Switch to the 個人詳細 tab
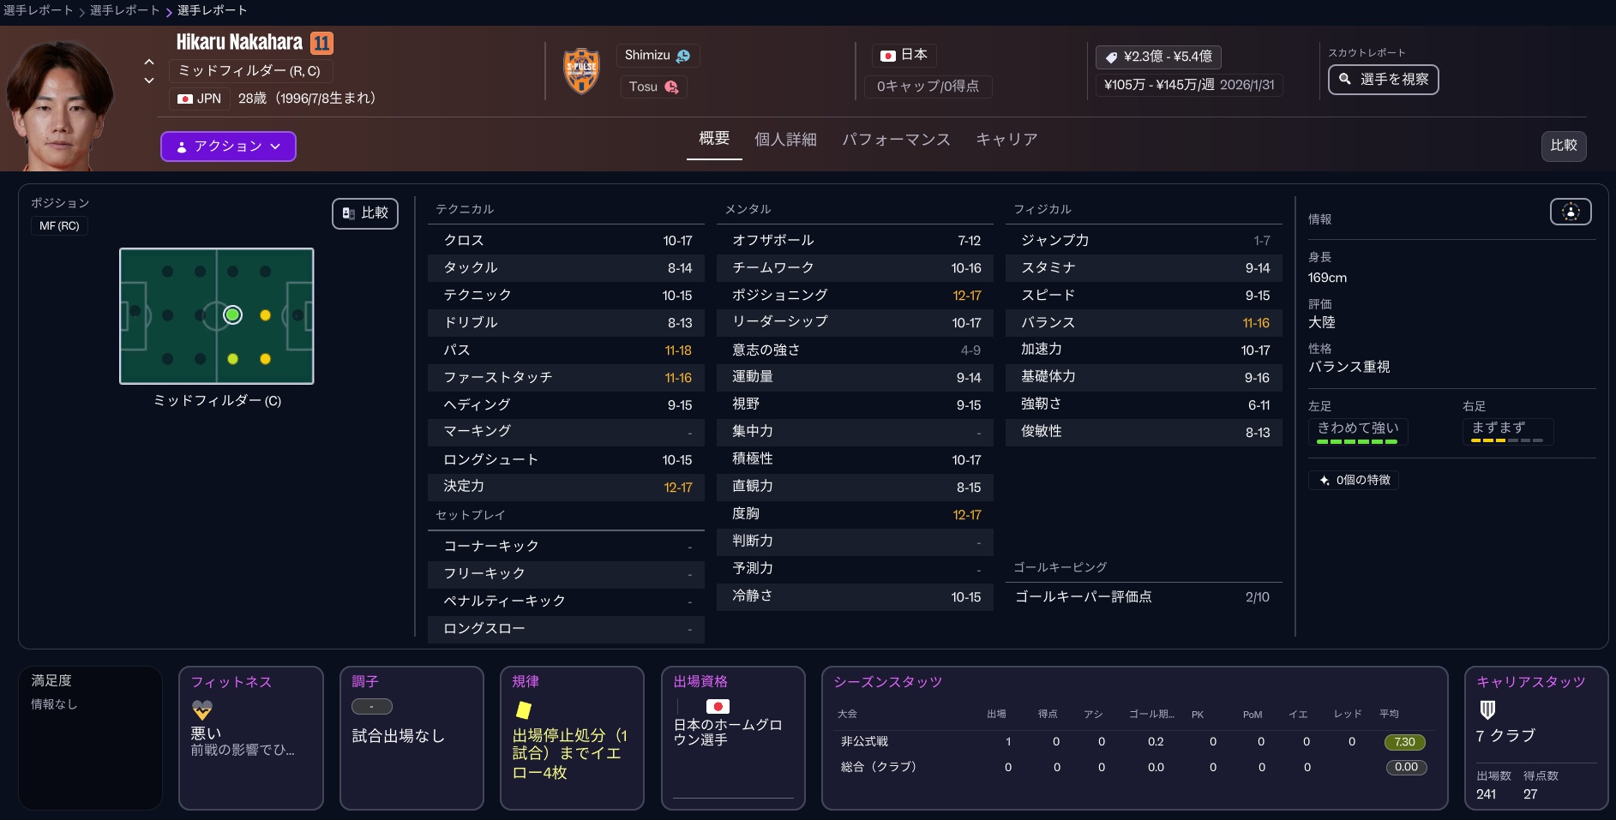The height and width of the screenshot is (820, 1616). point(784,140)
